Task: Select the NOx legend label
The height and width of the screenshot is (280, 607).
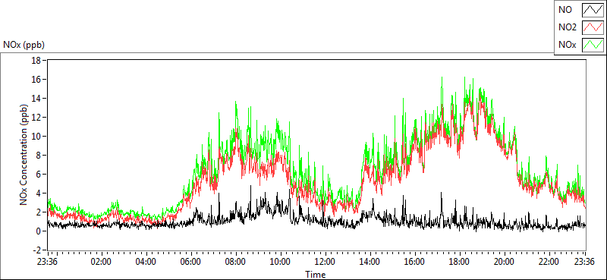Action: pos(567,45)
